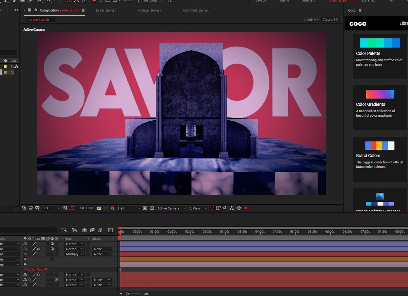Screen dimensions: 408x296
Task: Click the lock icon beside Composition tab
Action: [x=36, y=10]
